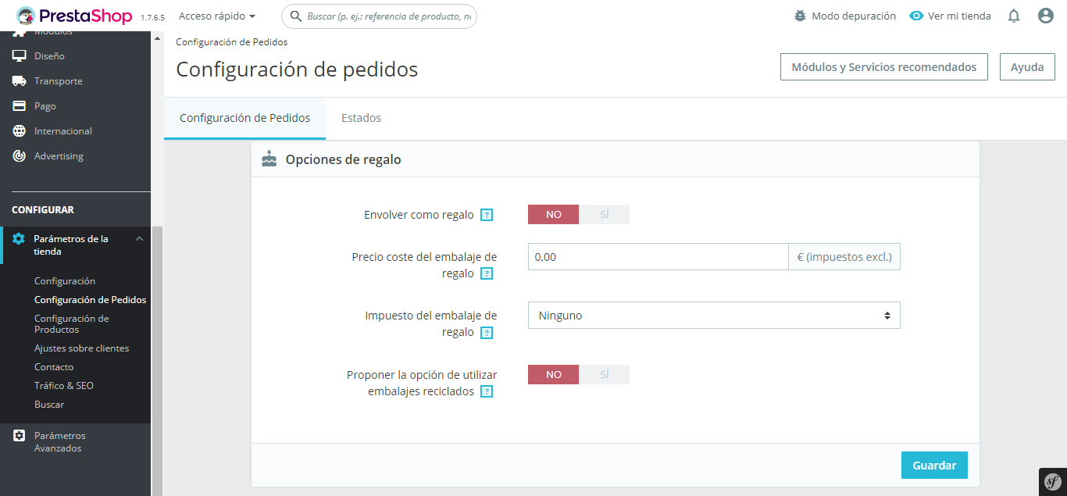Click Módulos y Servicios recomendados button
Viewport: 1067px width, 496px height.
click(884, 67)
